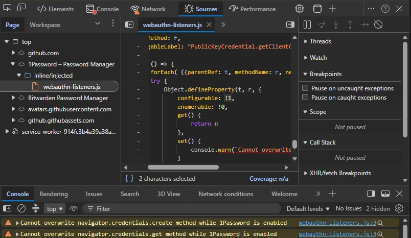
Task: Expand Bitwarden Password Manager node
Action: 13,98
